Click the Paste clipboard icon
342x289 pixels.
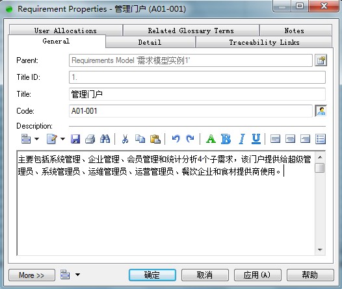[x=155, y=139]
